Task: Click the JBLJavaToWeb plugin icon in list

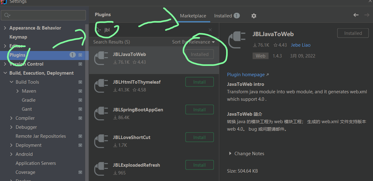Action: tap(101, 58)
